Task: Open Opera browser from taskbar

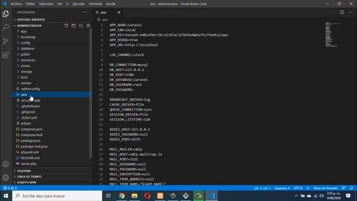Action: coord(147,196)
